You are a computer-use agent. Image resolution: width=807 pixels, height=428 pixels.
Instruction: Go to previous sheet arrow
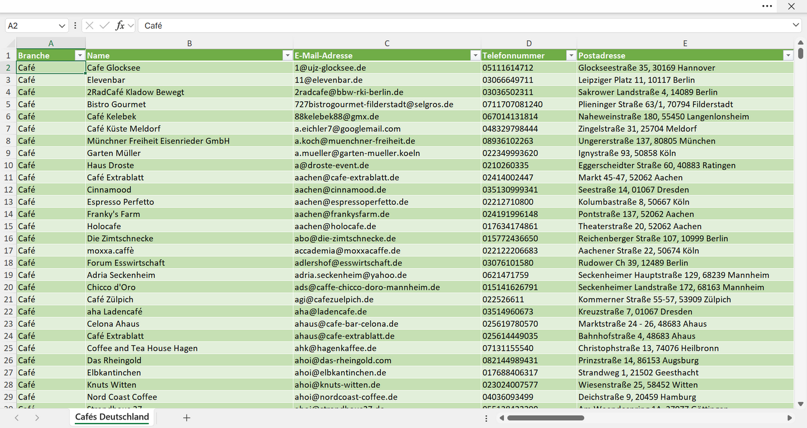[17, 417]
